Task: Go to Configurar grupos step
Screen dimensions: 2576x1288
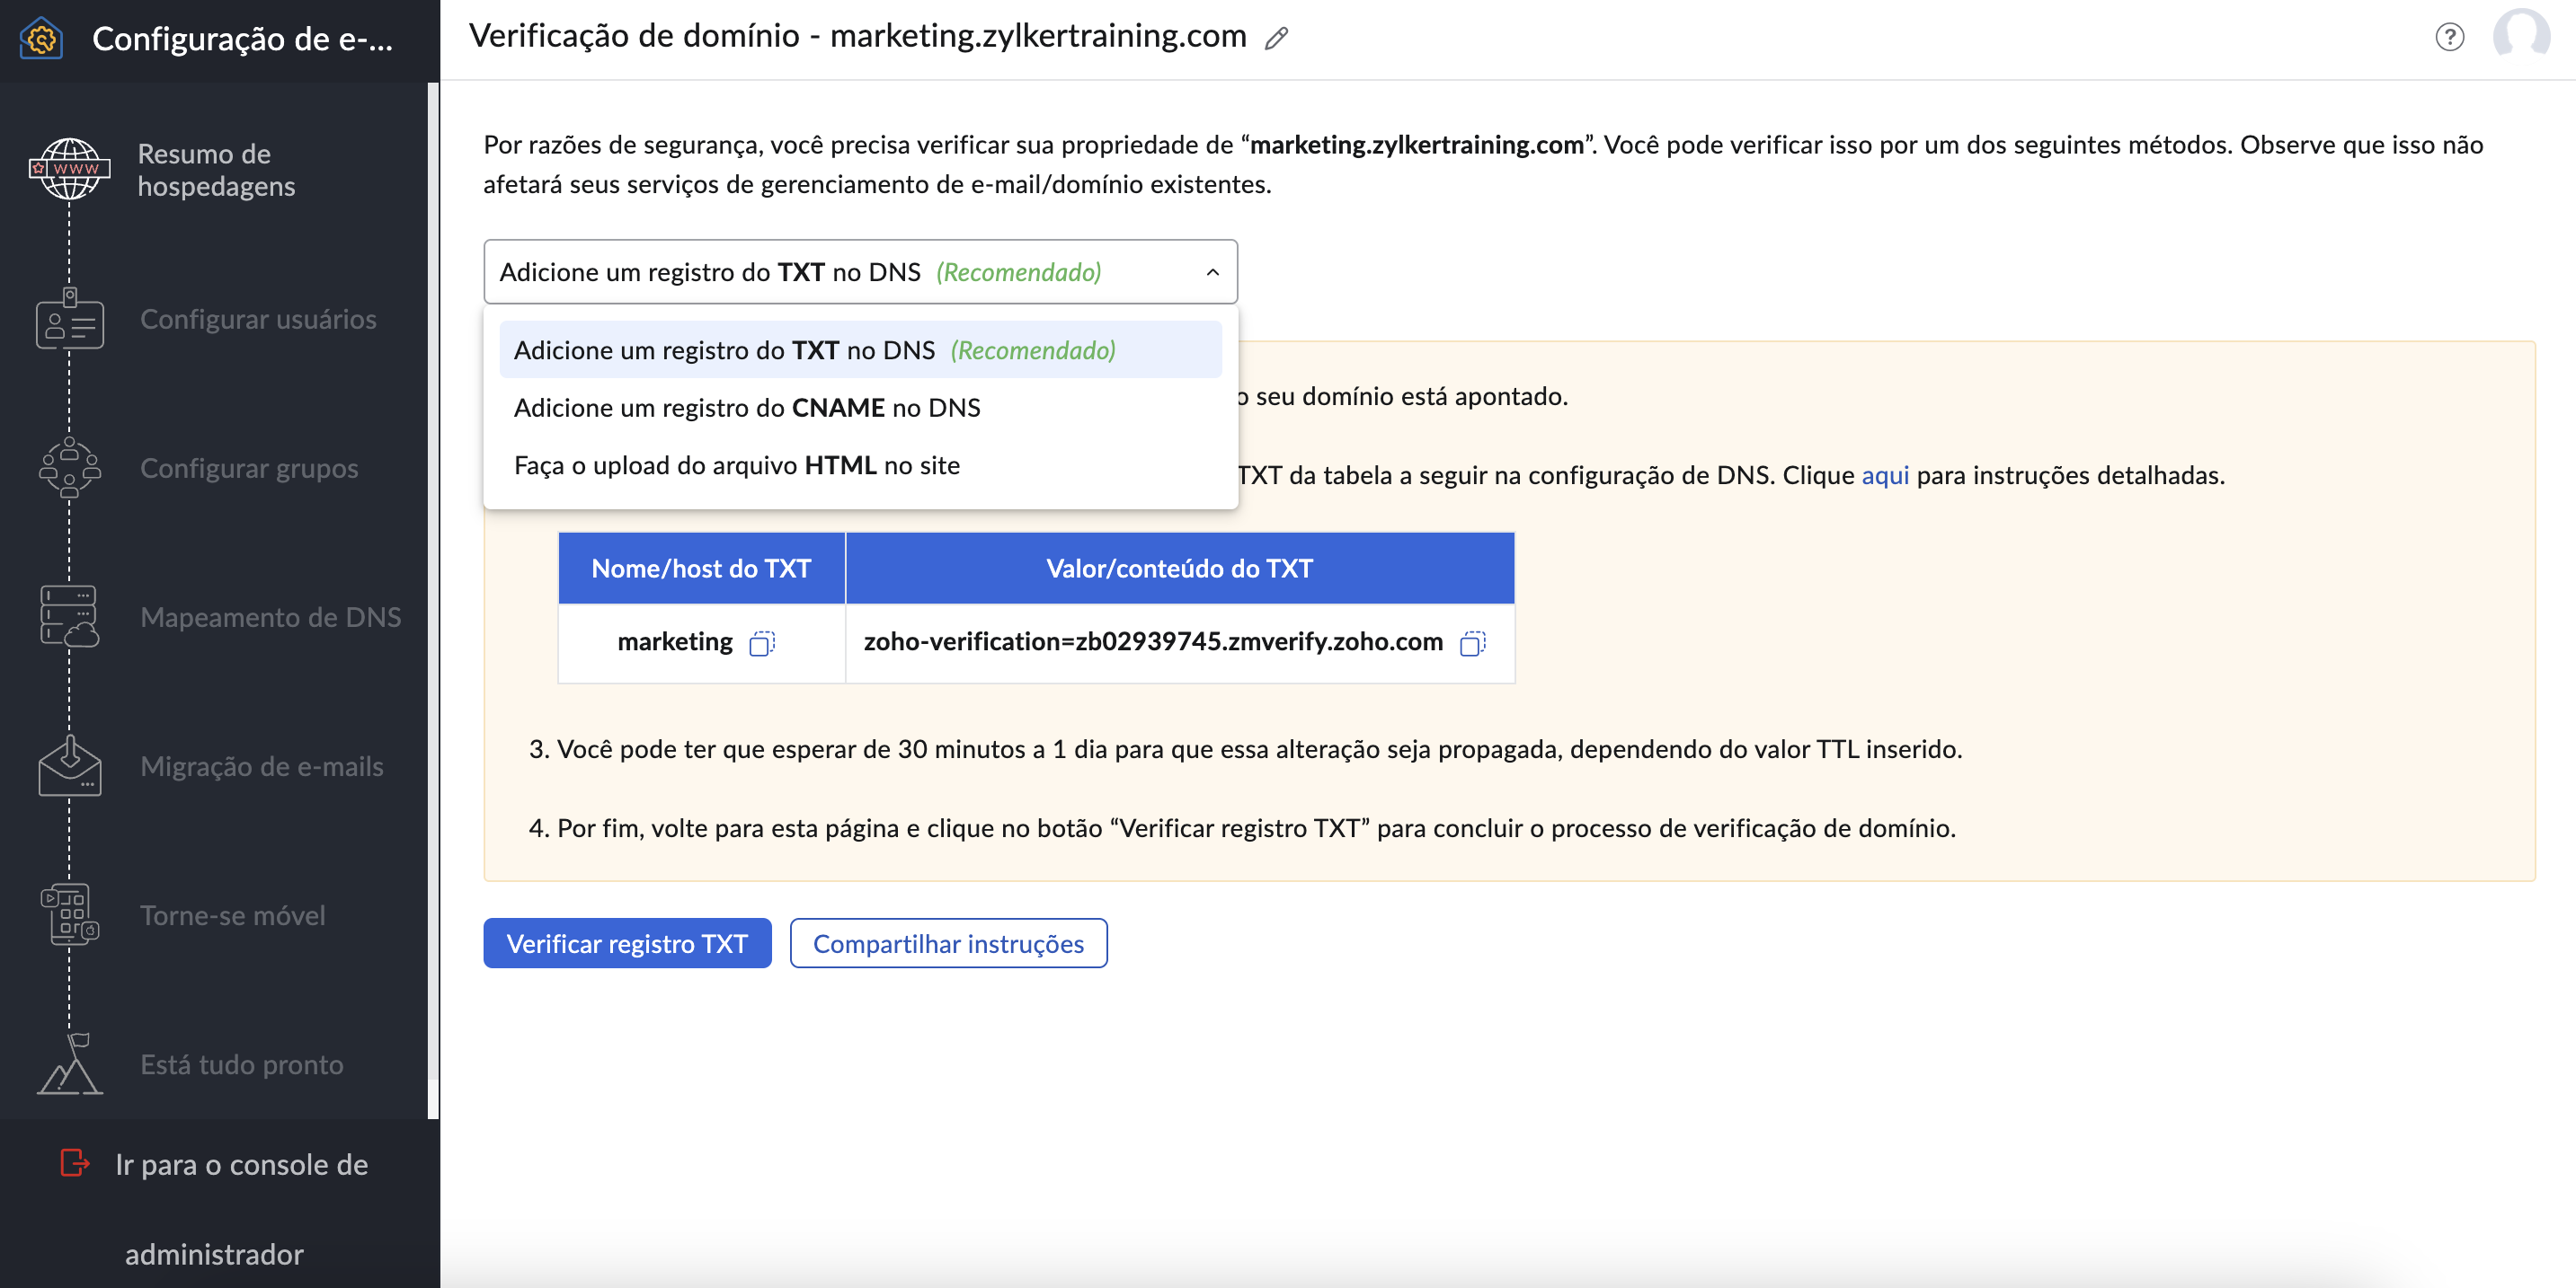Action: coord(249,468)
